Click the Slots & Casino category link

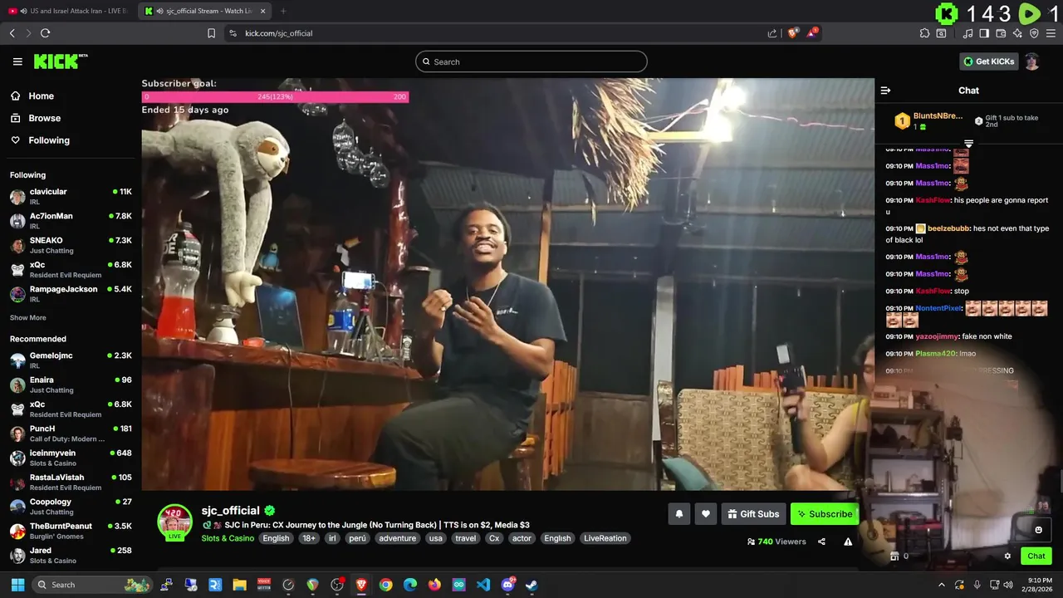point(228,538)
